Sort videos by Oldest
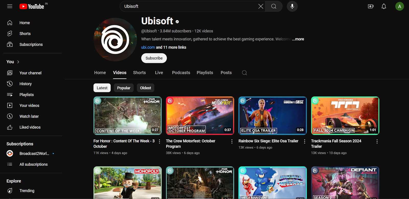Screen dimensions: 409x199 coord(145,88)
